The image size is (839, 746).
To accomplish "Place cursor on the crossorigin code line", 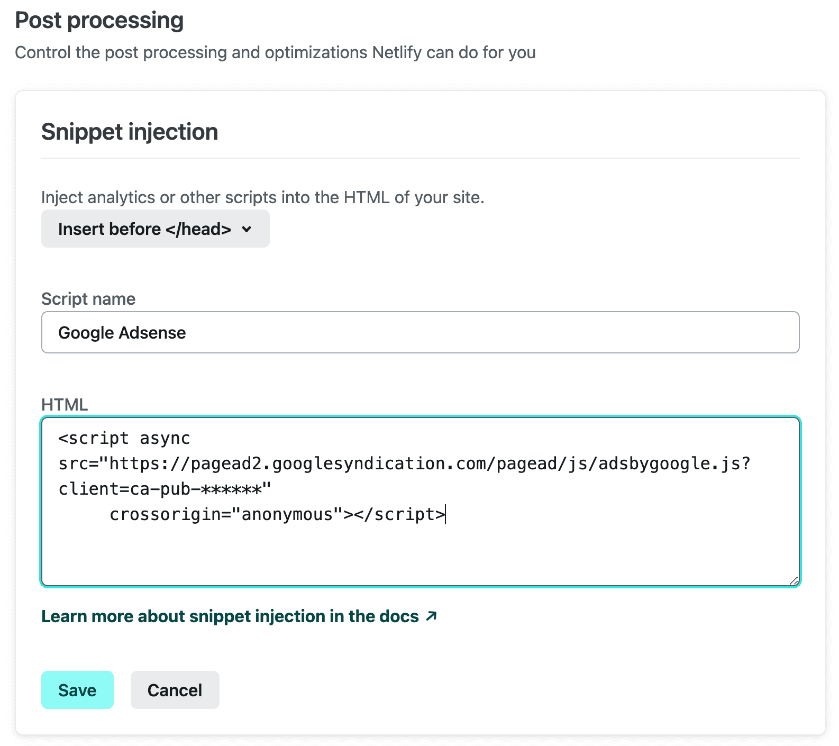I will point(278,514).
